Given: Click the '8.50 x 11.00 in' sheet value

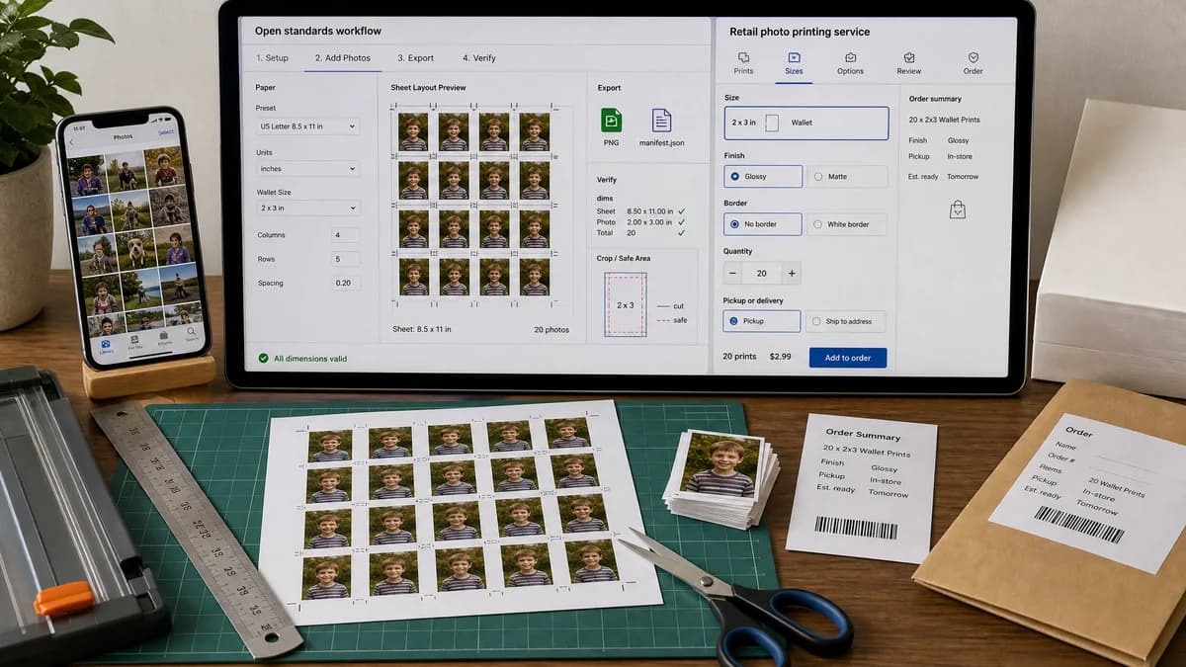Looking at the screenshot, I should click(x=648, y=210).
